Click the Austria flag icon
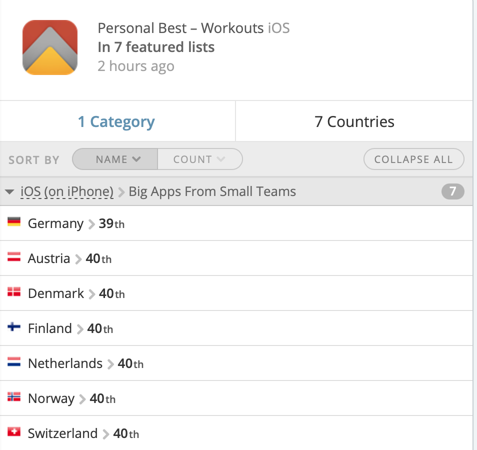 tap(14, 257)
